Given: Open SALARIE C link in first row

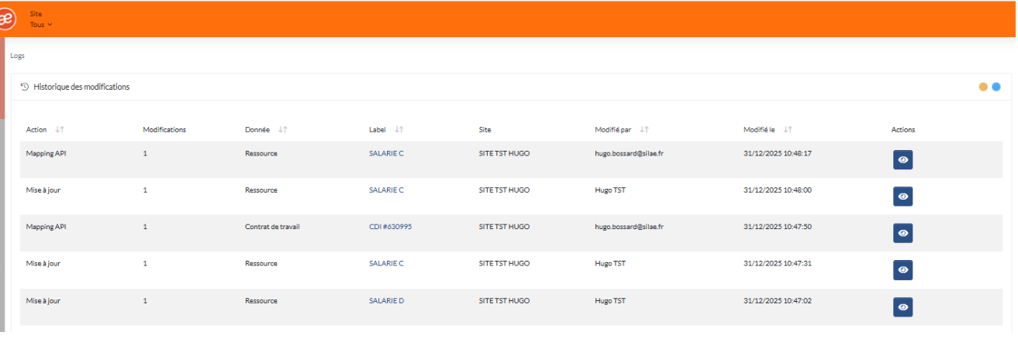Looking at the screenshot, I should (386, 153).
